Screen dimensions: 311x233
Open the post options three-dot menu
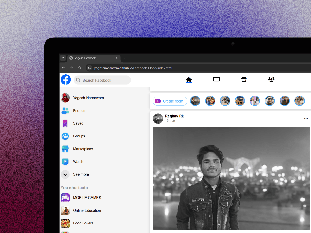[x=306, y=119]
